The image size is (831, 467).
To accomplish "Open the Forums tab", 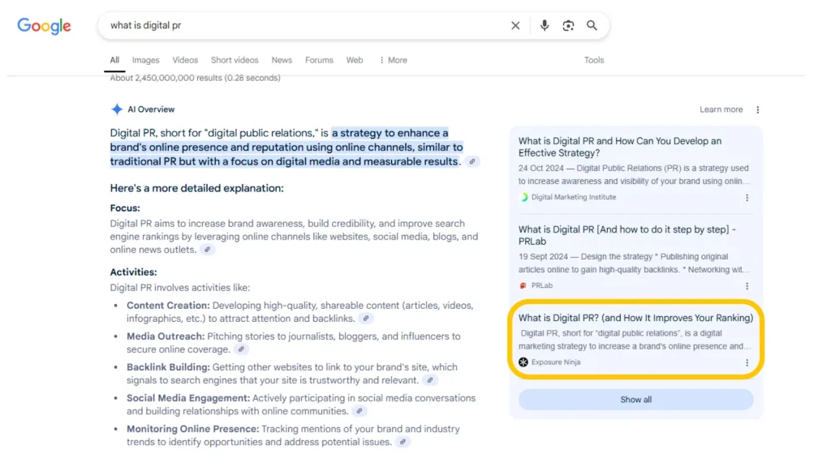I will click(x=319, y=60).
